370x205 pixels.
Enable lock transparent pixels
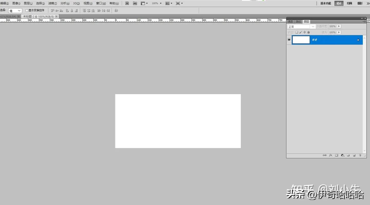pyautogui.click(x=297, y=32)
